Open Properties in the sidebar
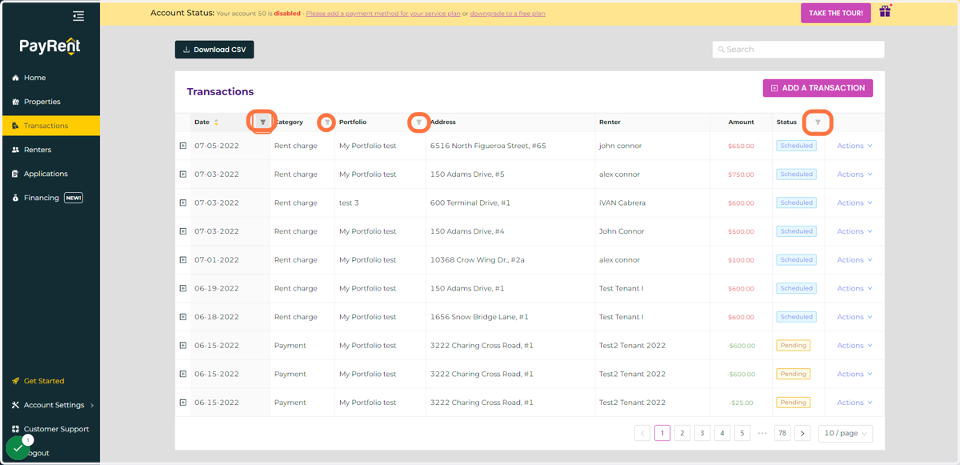960x465 pixels. point(50,102)
